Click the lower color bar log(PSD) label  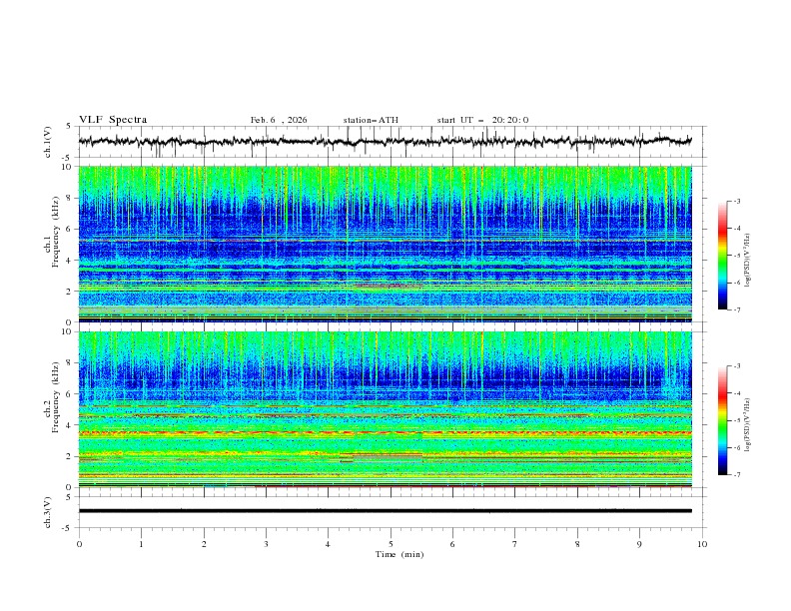coord(748,425)
